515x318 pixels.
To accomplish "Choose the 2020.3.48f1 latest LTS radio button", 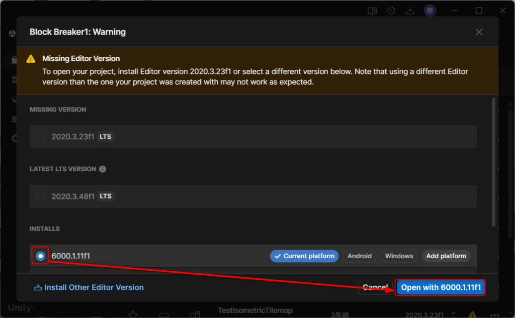I will tap(40, 196).
